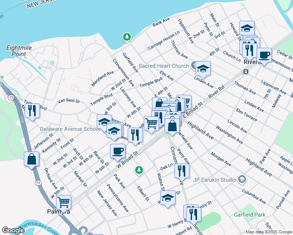Click the school marker near Walnut St
The width and height of the screenshot is (293, 235).
(x=168, y=199)
